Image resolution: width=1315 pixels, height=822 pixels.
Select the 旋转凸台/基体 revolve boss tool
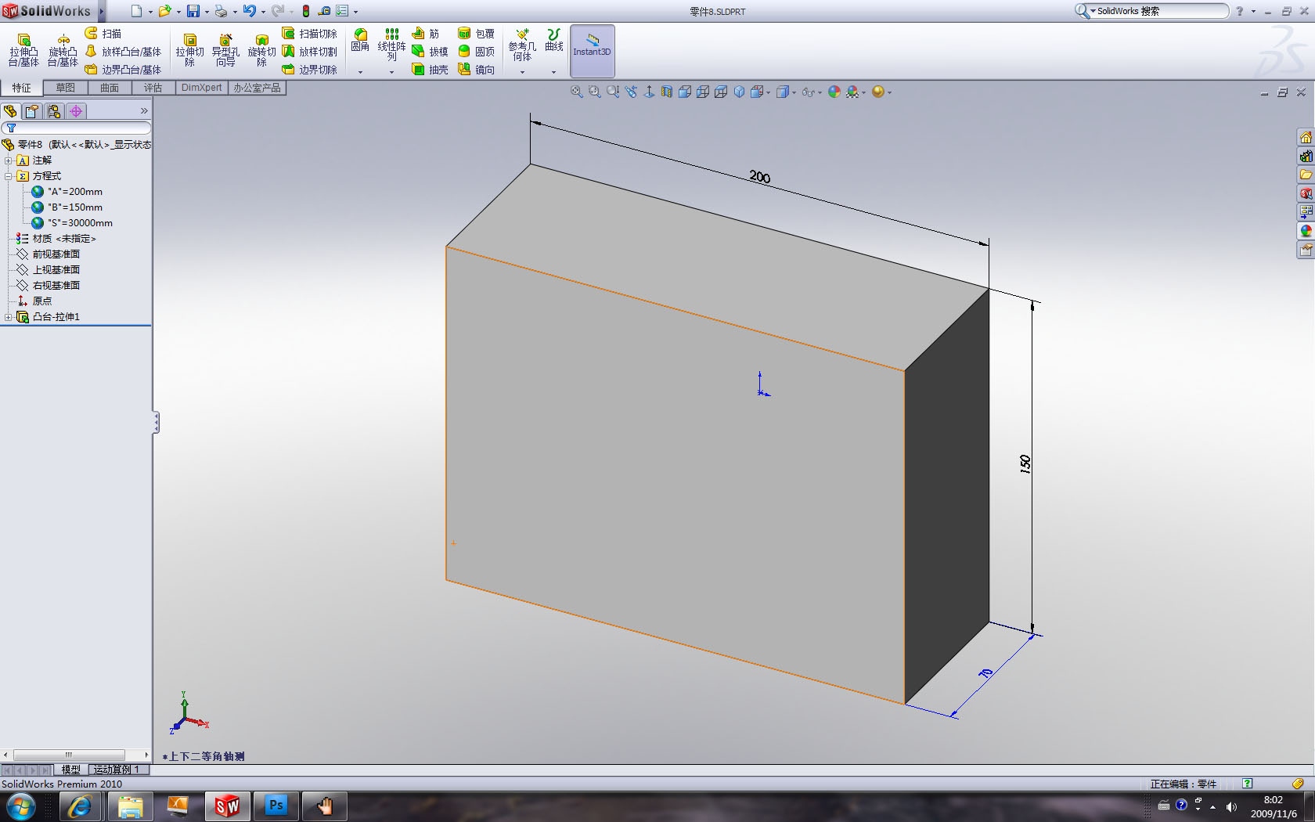63,50
